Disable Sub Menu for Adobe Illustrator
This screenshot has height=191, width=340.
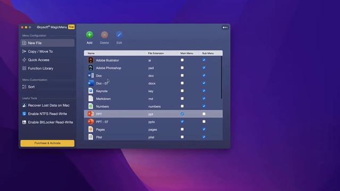click(x=204, y=60)
